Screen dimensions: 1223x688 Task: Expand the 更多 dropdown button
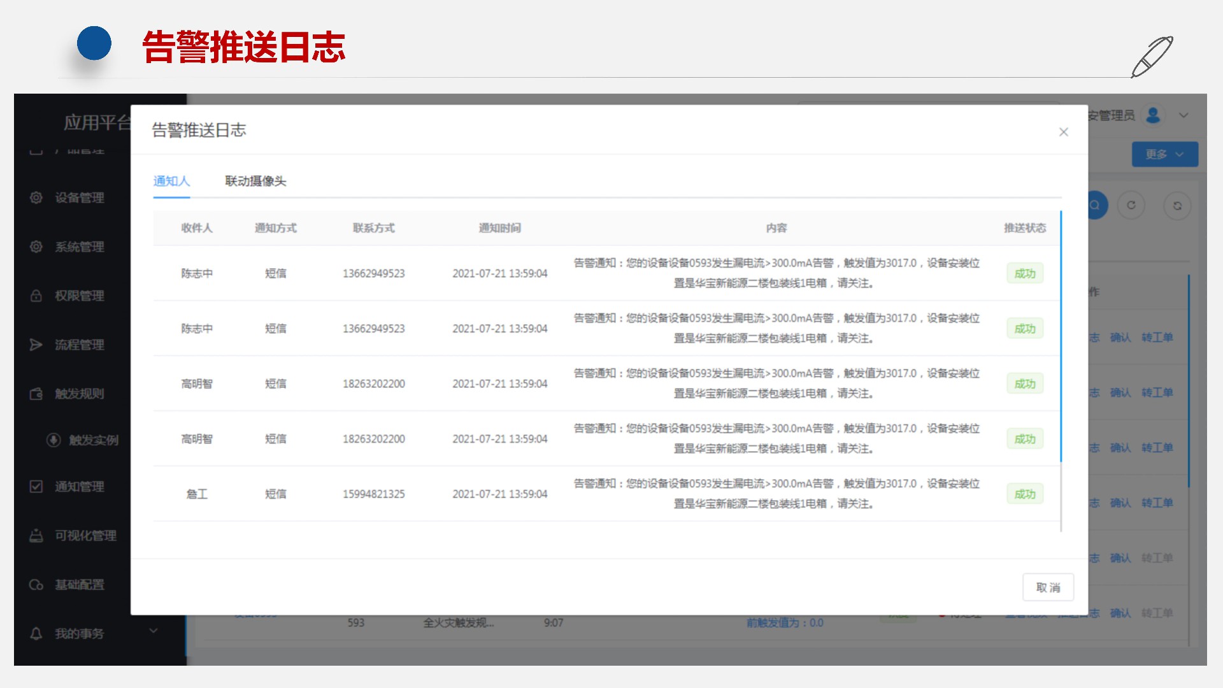[x=1164, y=154]
